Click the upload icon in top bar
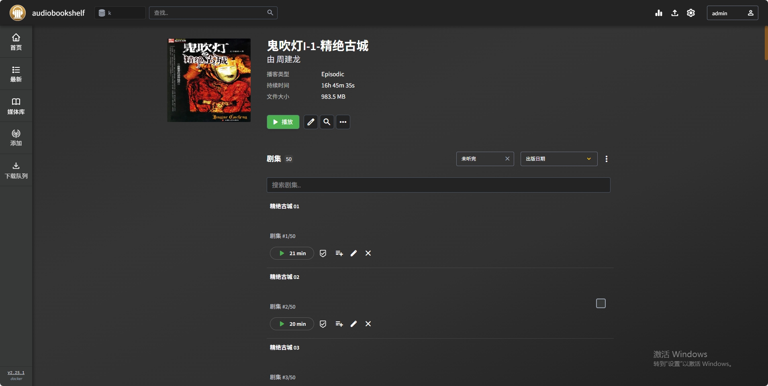The width and height of the screenshot is (768, 386). pyautogui.click(x=675, y=13)
